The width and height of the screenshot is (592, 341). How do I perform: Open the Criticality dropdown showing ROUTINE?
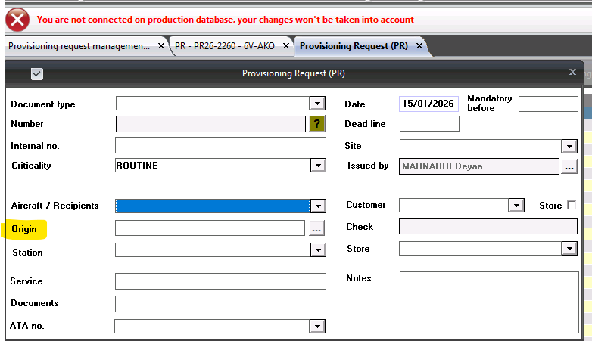(318, 166)
